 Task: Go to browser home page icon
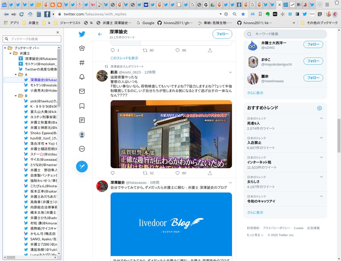coord(30,14)
